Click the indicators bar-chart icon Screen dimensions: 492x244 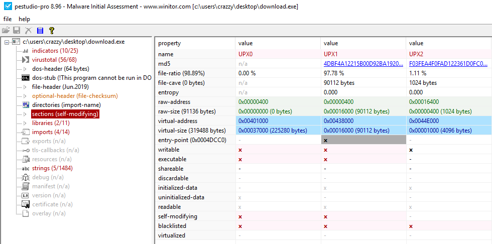[26, 51]
